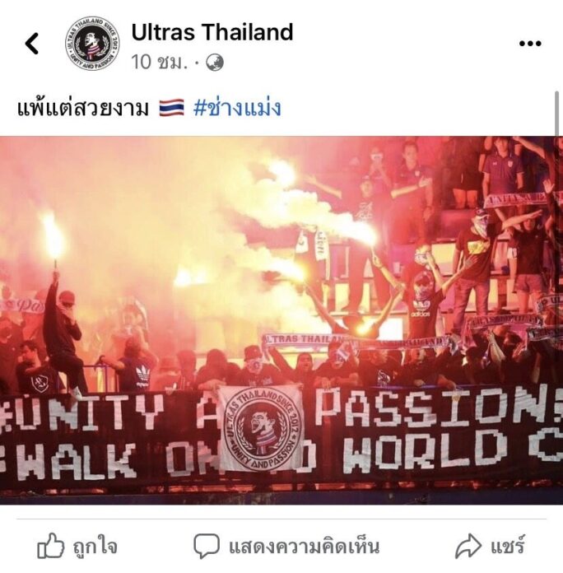Open the three-dot post options menu
The width and height of the screenshot is (563, 573).
(x=530, y=44)
